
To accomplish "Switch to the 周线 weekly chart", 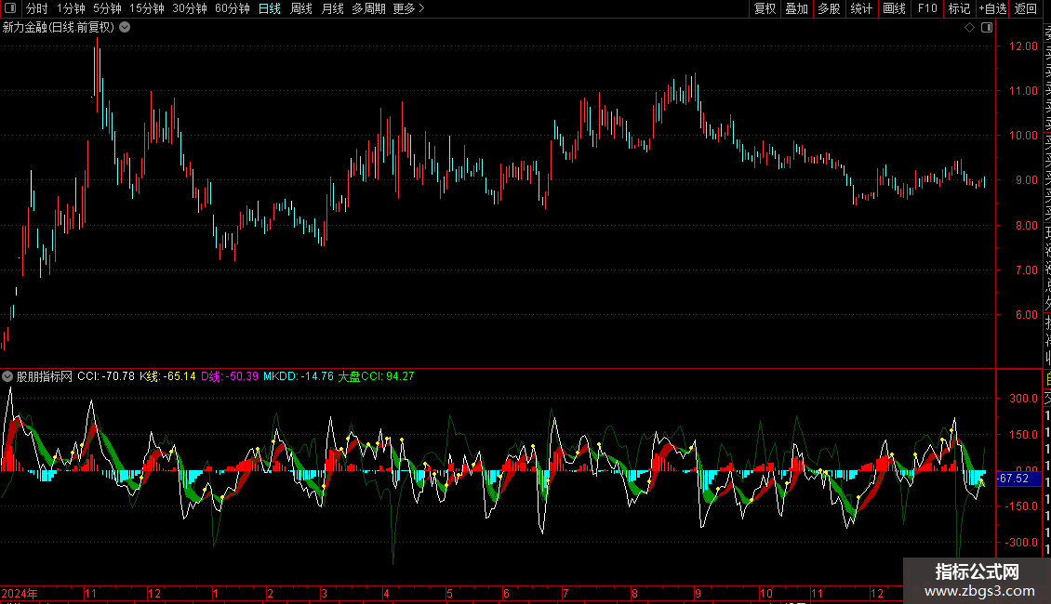I will tap(301, 8).
